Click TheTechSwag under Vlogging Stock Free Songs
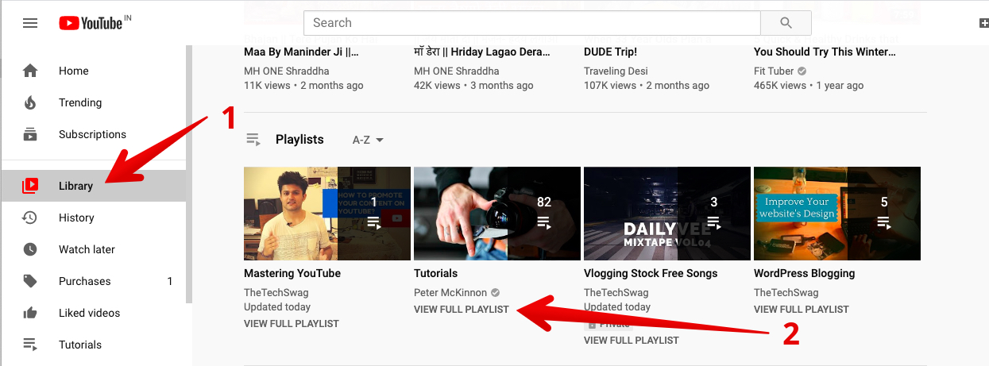This screenshot has height=366, width=989. click(x=616, y=293)
